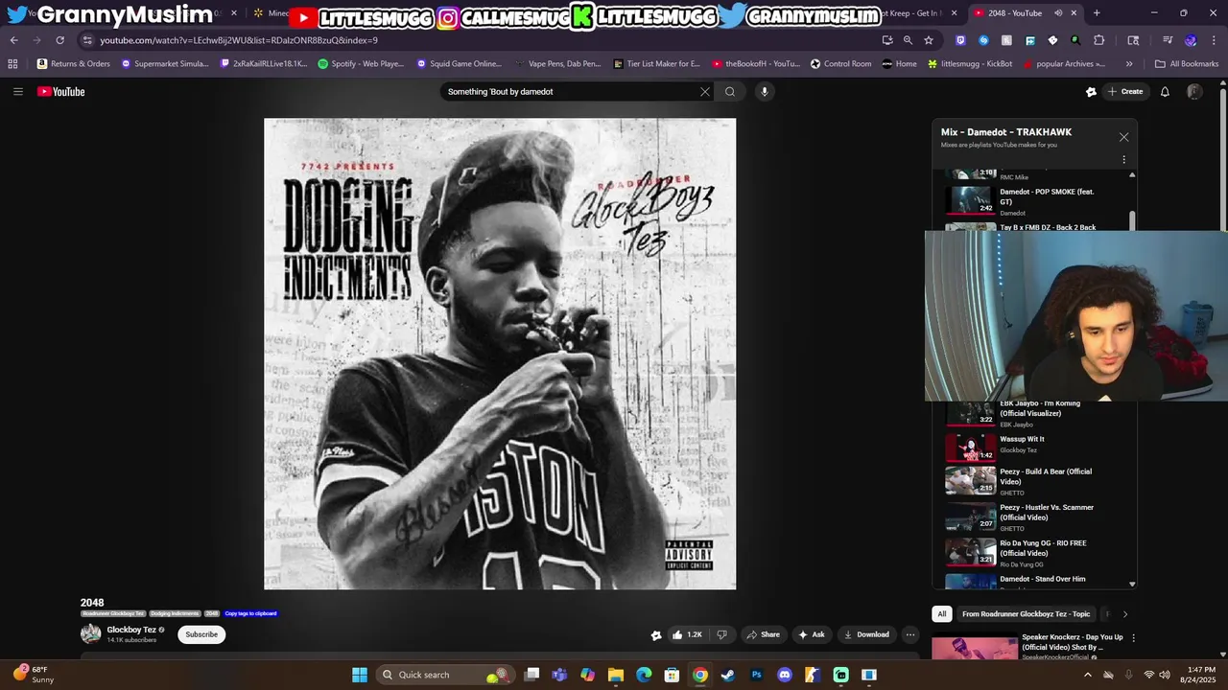Open File Explorer from taskbar
The image size is (1228, 690).
pyautogui.click(x=616, y=675)
